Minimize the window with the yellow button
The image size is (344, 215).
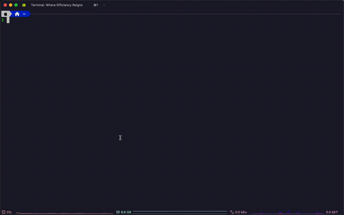(x=10, y=5)
